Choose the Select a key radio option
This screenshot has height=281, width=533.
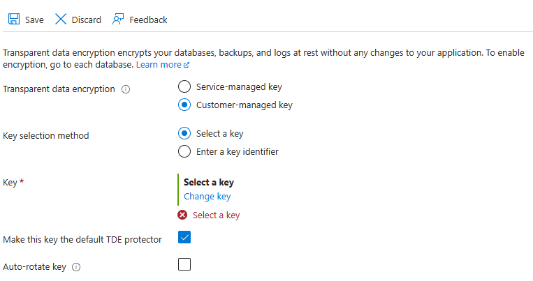coord(184,133)
